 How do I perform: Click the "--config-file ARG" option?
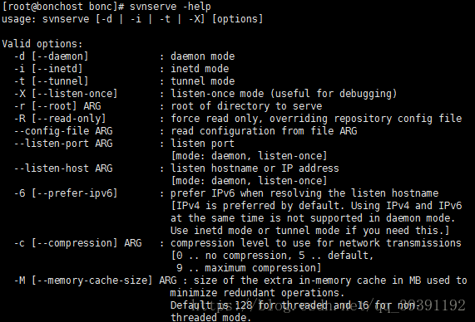63,131
